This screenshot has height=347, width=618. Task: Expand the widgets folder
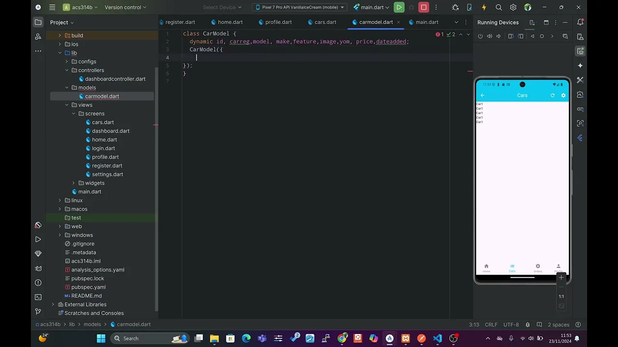click(73, 183)
